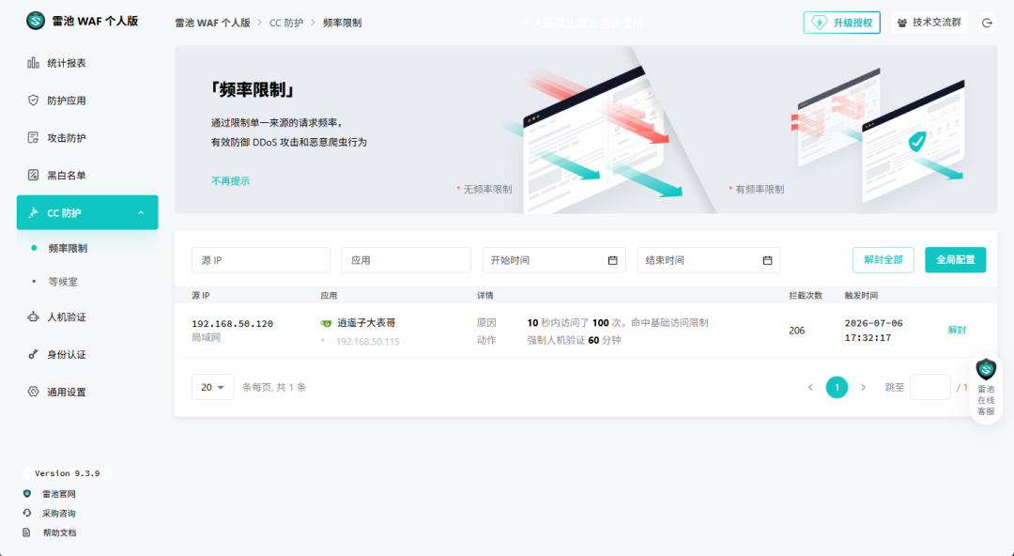Click the lightning icon in 升级授权

pyautogui.click(x=820, y=23)
